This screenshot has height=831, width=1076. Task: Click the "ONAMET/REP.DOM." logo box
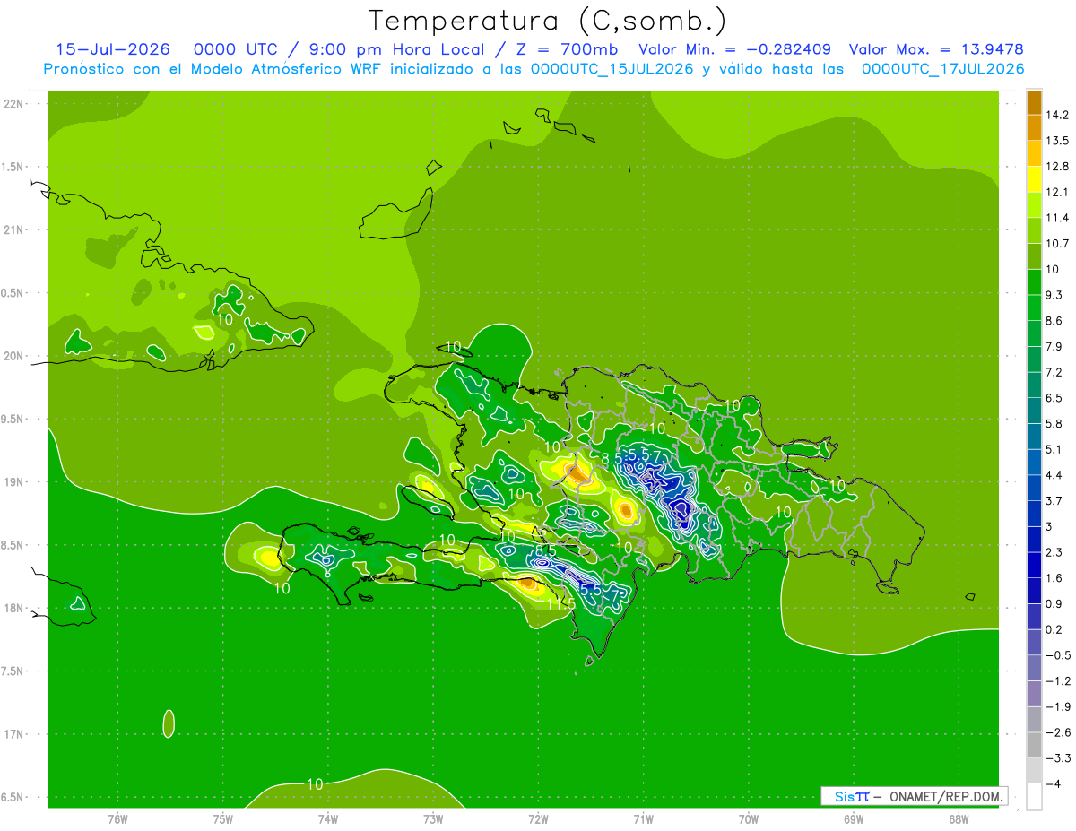click(915, 796)
